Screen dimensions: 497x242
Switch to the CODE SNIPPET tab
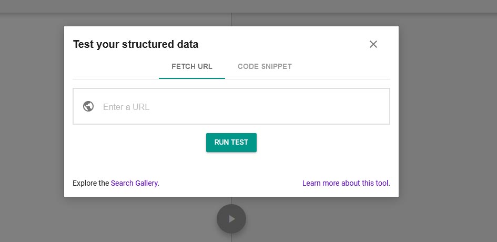(265, 67)
